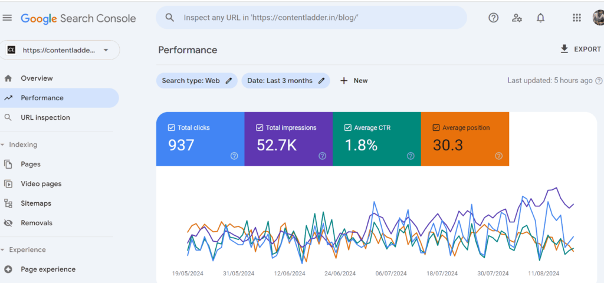Select Performance in sidebar
604x283 pixels.
59,98
